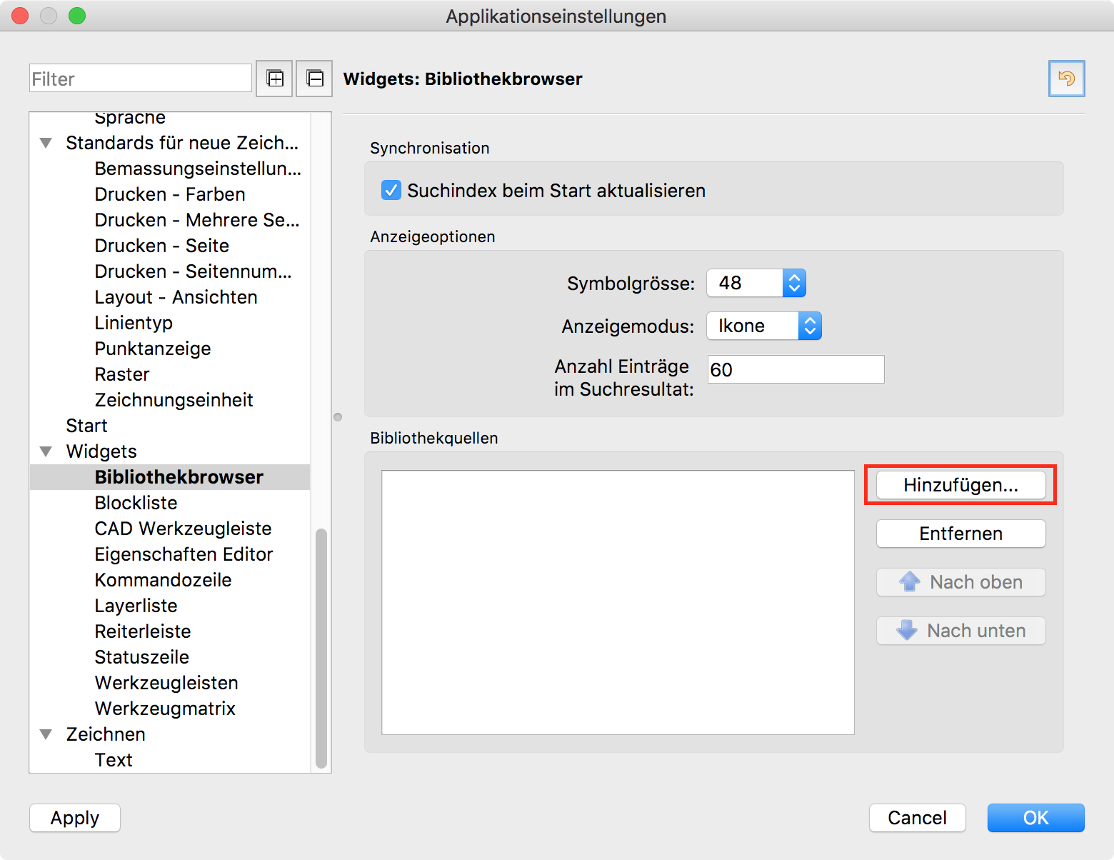Click the expand all tree icon
The height and width of the screenshot is (860, 1114).
pyautogui.click(x=275, y=79)
